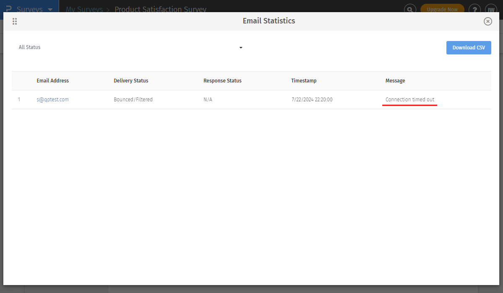Click the search icon in top bar
Image resolution: width=503 pixels, height=293 pixels.
[x=410, y=9]
